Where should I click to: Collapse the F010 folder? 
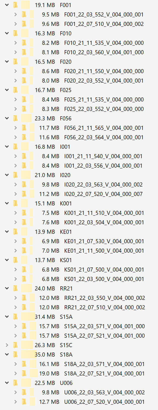[x=7, y=33]
